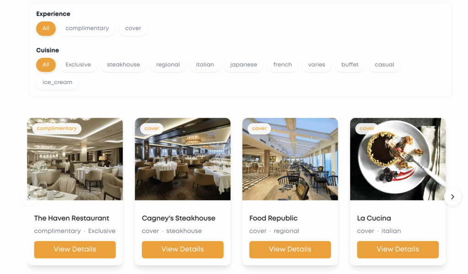Open the La Cucina dessert photo
Viewport: 468px width, 274px height.
click(398, 159)
